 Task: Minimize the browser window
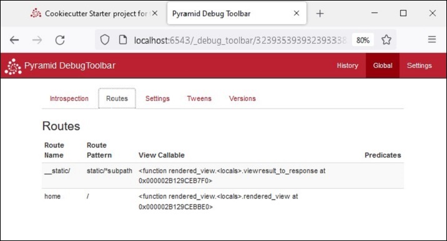(x=375, y=13)
